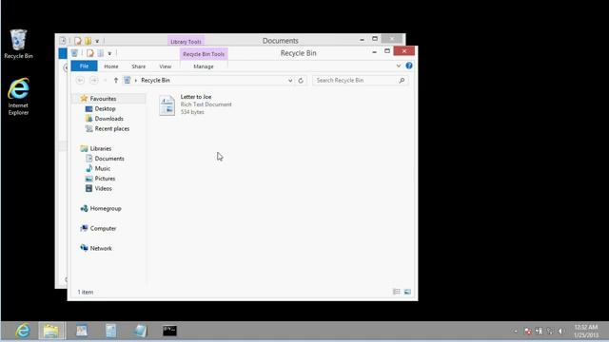Viewport: 609px width, 342px height.
Task: Select Network in the navigation pane
Action: click(101, 248)
